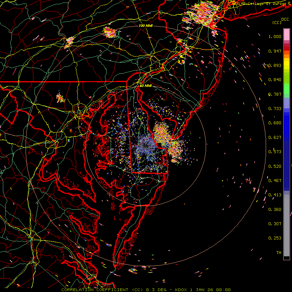
Task: Click the "100 NMI" range ring label
Action: [146, 26]
